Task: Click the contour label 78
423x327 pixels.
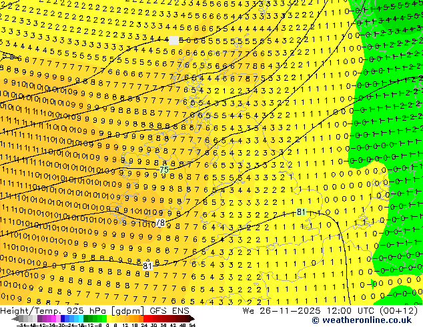Action: point(161,223)
